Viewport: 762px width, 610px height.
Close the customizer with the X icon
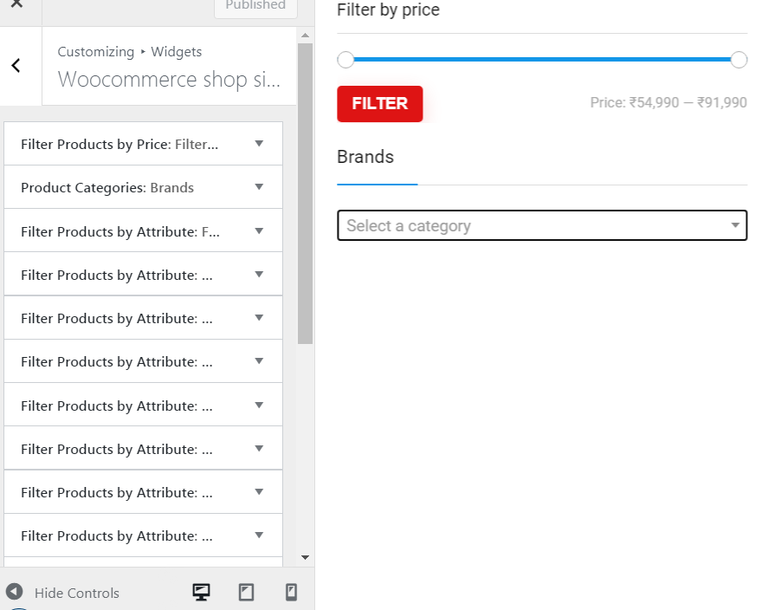(16, 3)
